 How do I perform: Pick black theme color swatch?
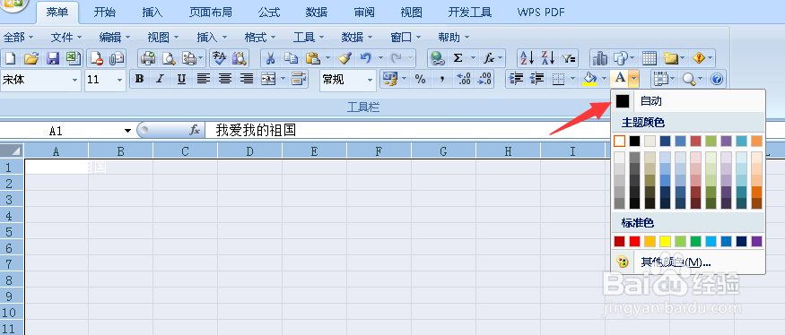pos(634,141)
